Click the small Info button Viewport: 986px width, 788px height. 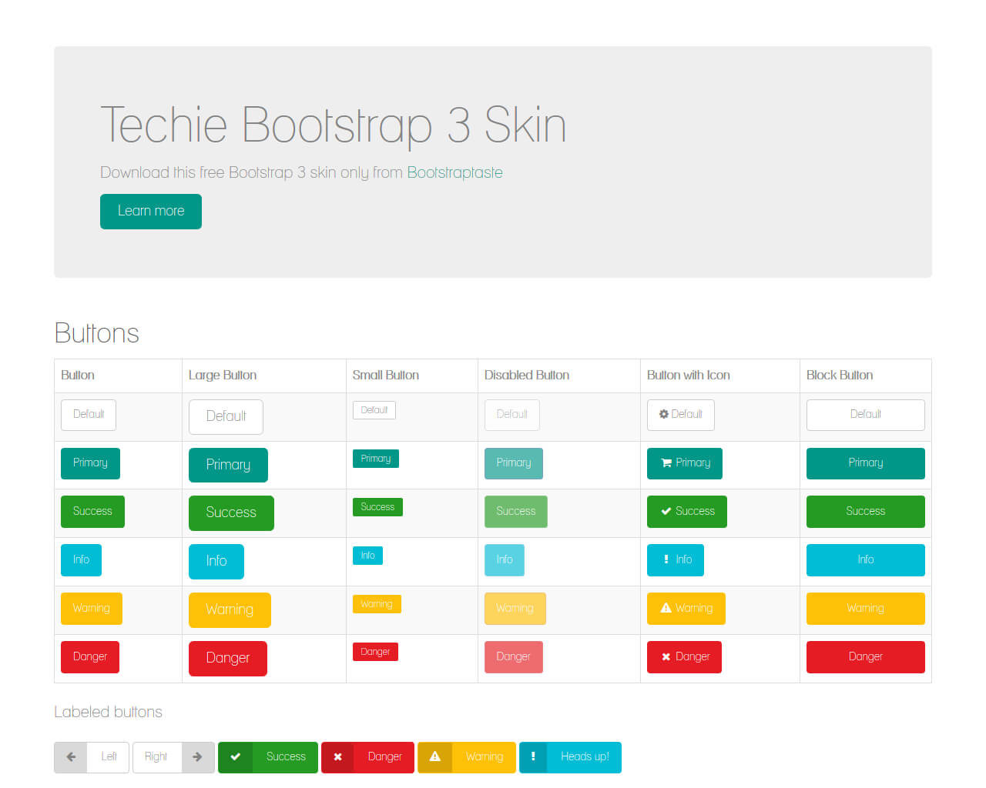(x=367, y=556)
